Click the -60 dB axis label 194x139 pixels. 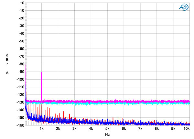tap(21, 49)
